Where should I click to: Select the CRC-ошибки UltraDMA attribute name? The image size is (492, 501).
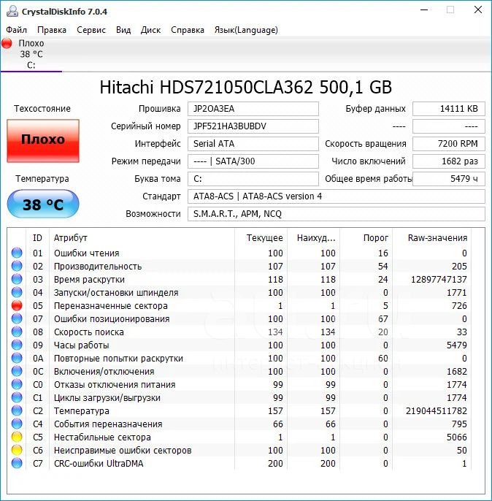pyautogui.click(x=99, y=463)
